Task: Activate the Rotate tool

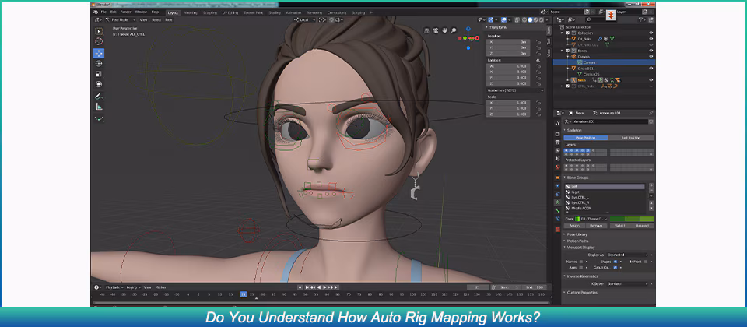Action: (99, 63)
